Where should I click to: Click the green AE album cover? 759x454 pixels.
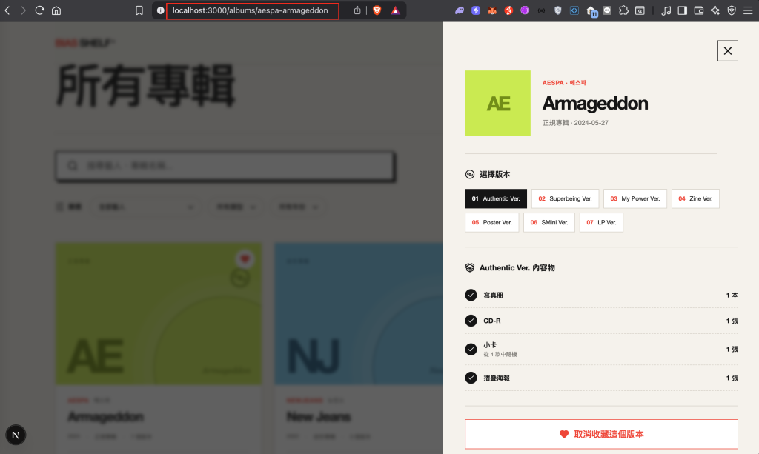[497, 103]
